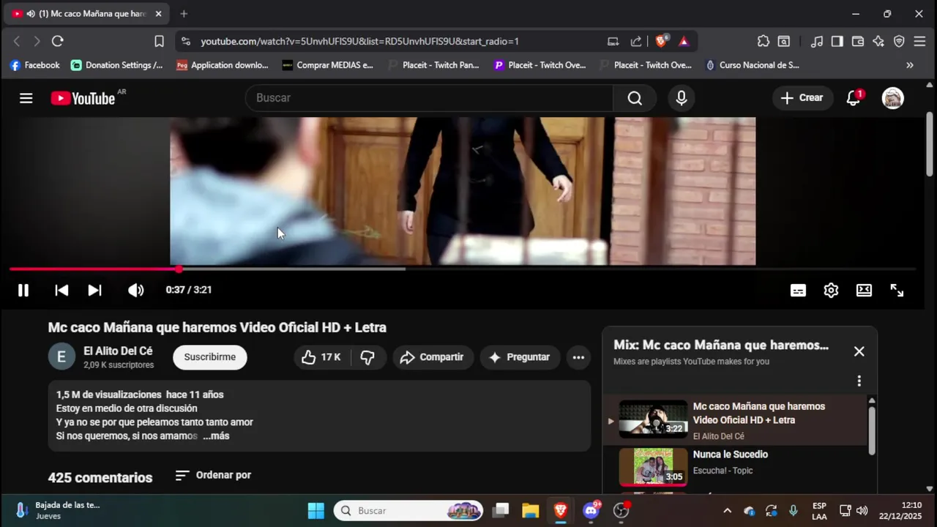This screenshot has width=937, height=527.
Task: Open a new browser tab with plus
Action: click(184, 14)
